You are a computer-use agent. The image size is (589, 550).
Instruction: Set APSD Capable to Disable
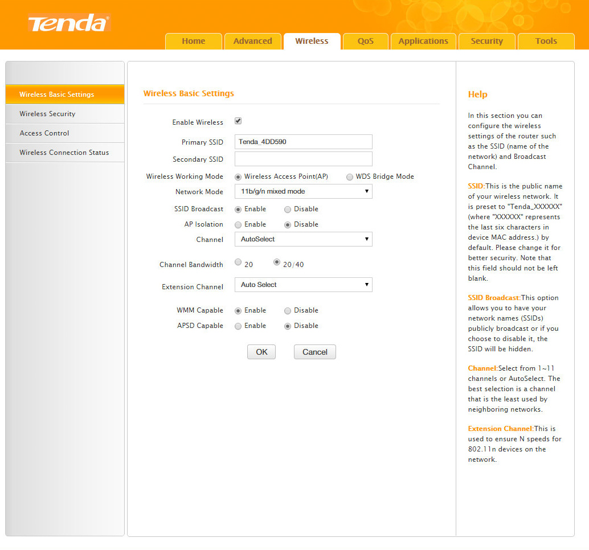pos(288,326)
